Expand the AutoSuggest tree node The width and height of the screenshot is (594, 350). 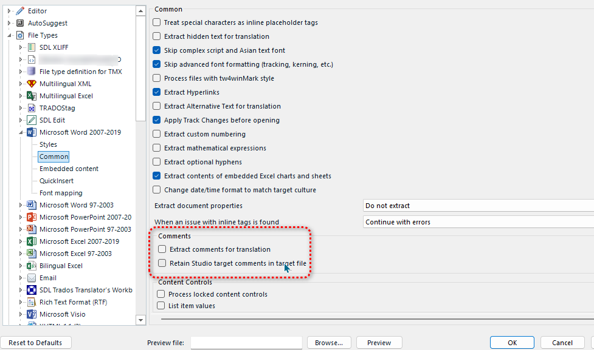click(x=9, y=23)
